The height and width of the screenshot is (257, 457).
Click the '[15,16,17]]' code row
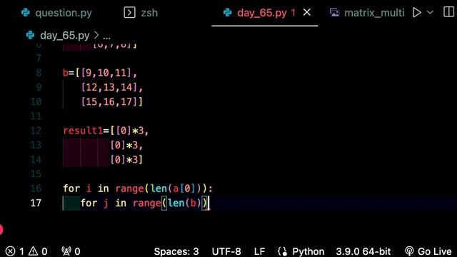(111, 101)
